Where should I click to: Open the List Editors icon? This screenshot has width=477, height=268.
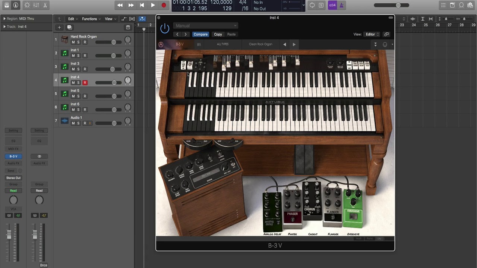pos(443,5)
